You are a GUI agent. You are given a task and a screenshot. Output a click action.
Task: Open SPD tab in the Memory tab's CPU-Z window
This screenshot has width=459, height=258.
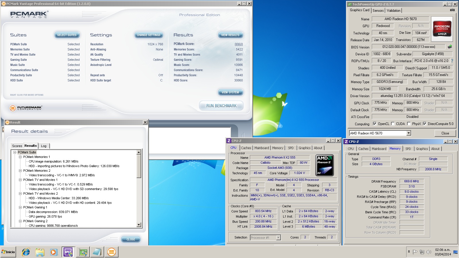tap(408, 149)
